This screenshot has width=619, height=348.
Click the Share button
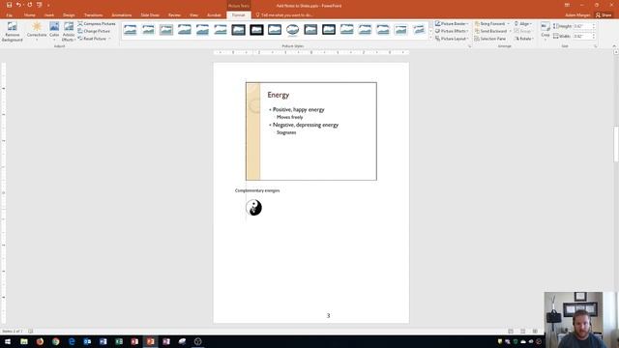point(604,15)
